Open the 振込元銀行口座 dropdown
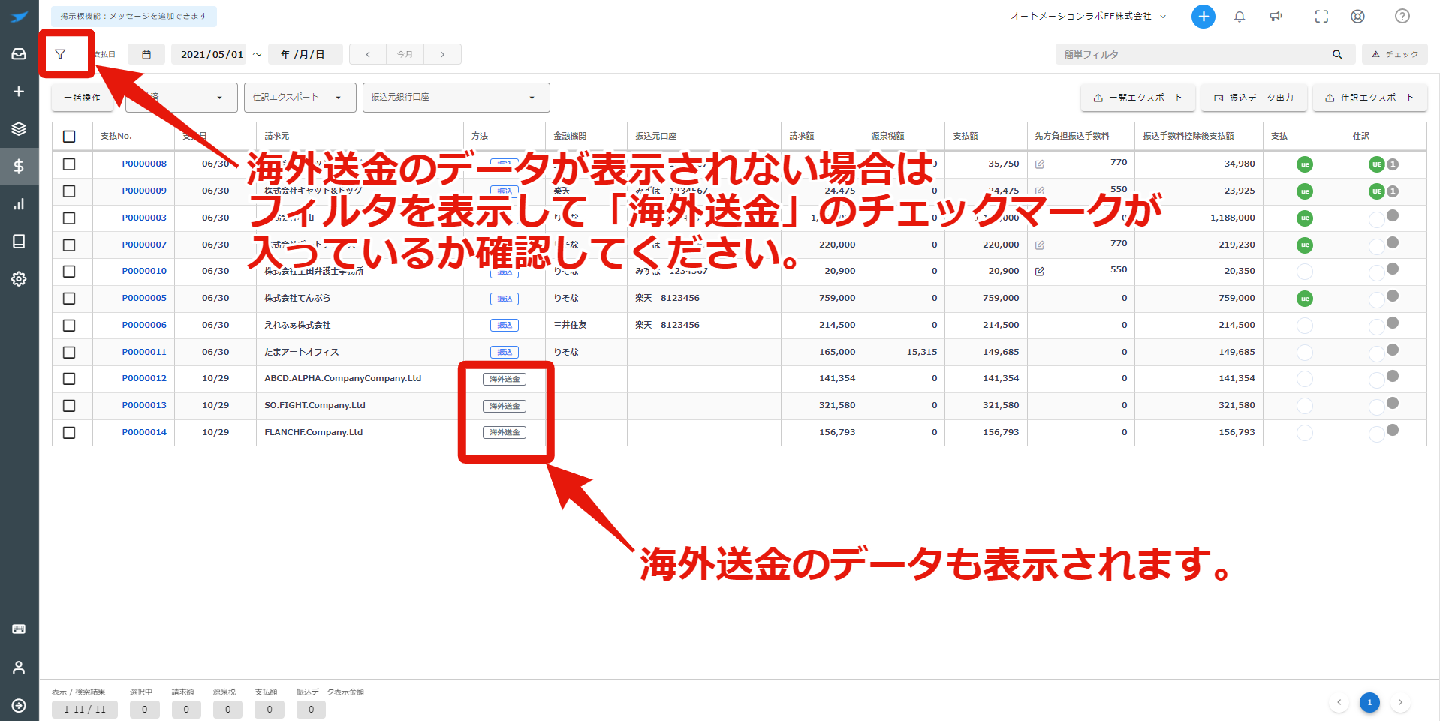 (456, 98)
